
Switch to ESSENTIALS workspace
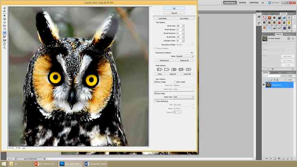click(230, 3)
